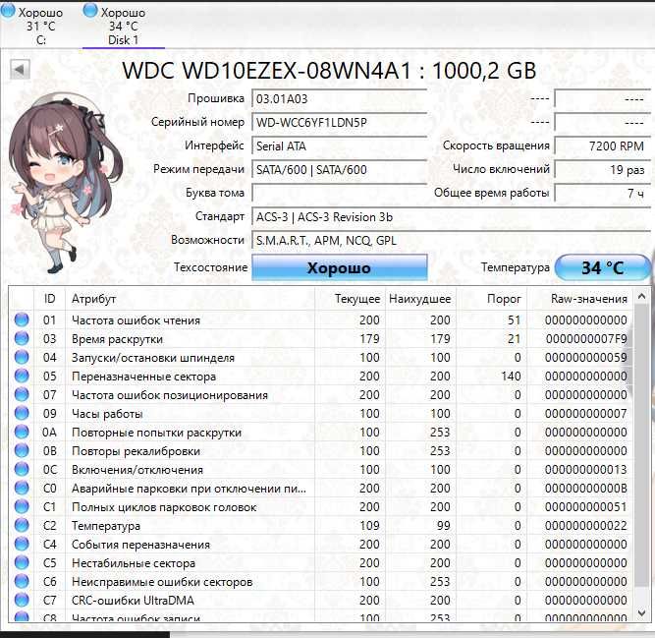This screenshot has height=638, width=655.
Task: Click status icon for attribute 04
Action: [22, 357]
